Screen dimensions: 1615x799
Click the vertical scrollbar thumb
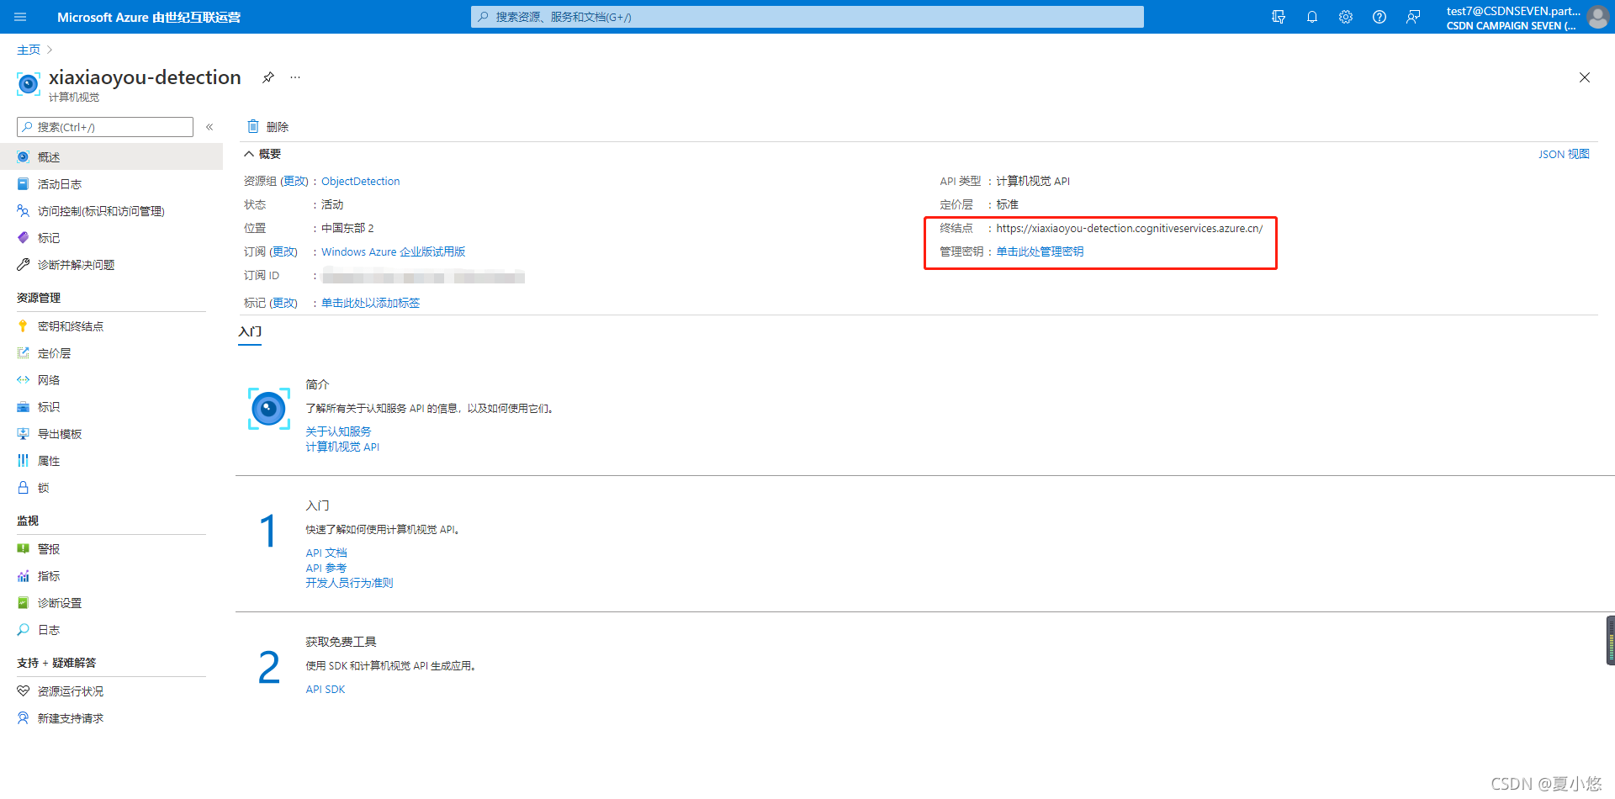(x=1610, y=640)
